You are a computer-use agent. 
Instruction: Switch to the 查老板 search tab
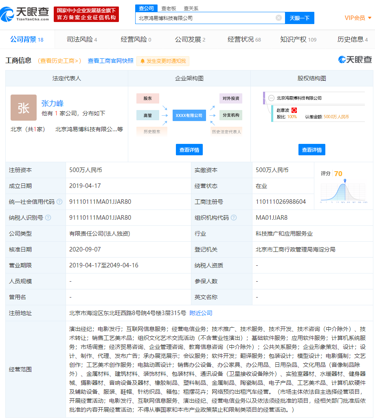click(169, 9)
